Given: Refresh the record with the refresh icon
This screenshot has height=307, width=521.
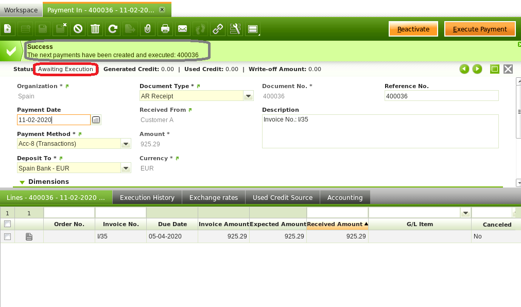Looking at the screenshot, I should pos(113,29).
